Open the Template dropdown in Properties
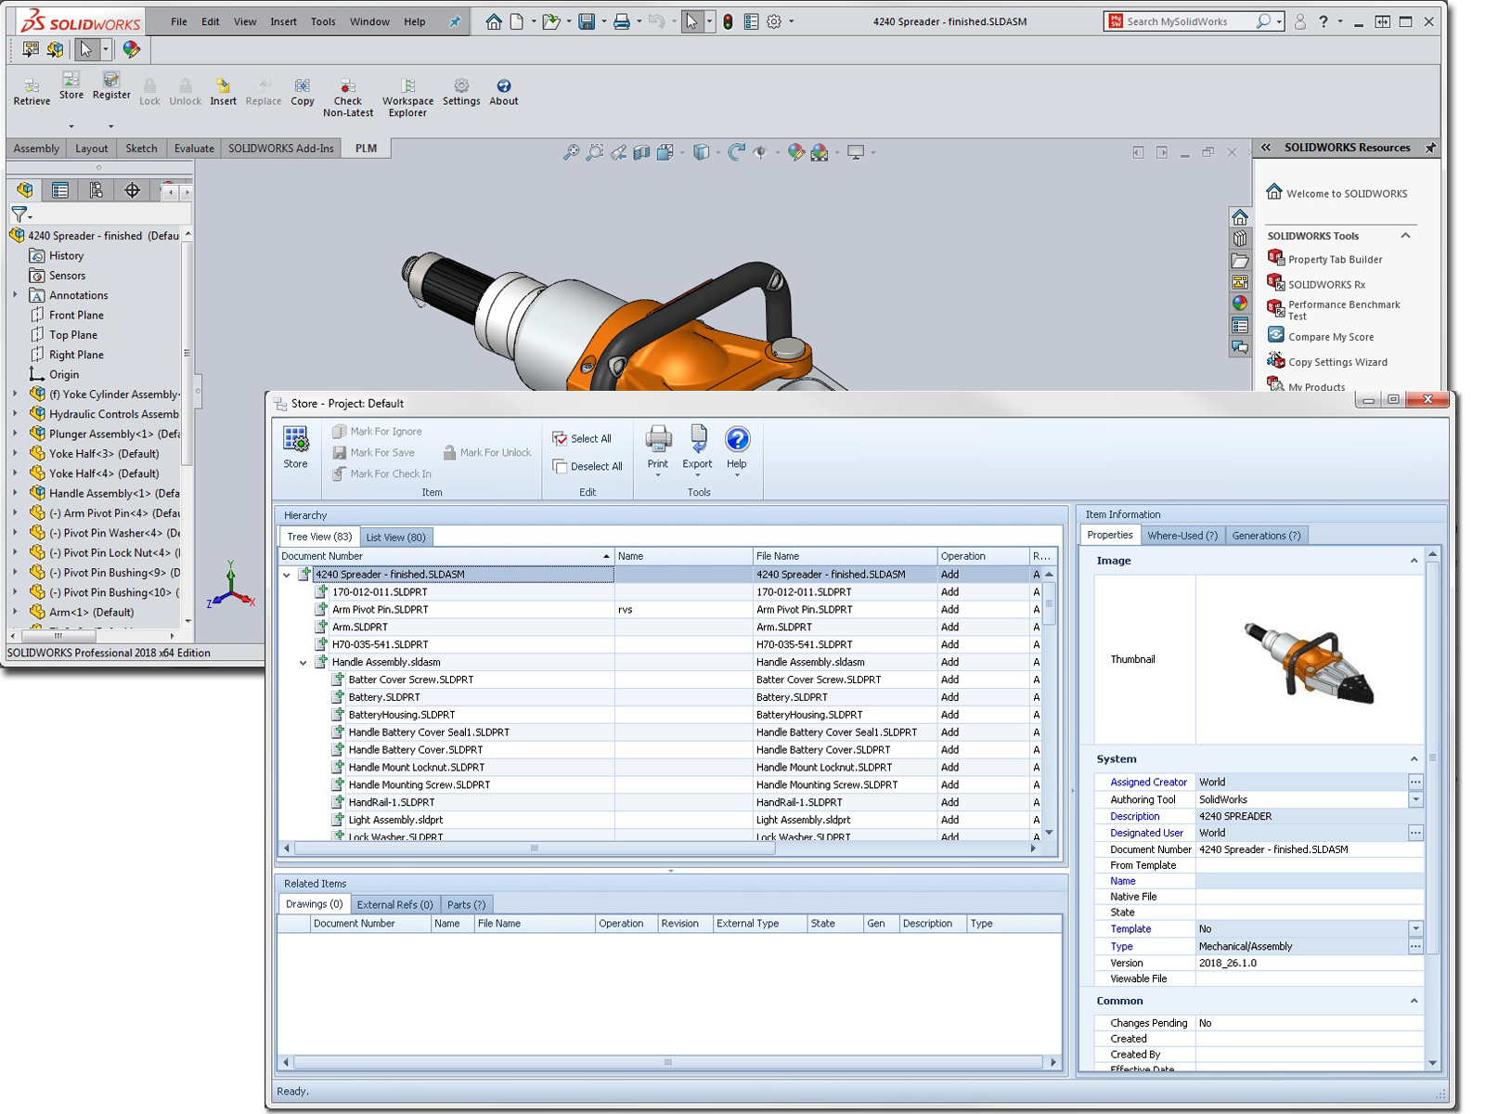This screenshot has height=1114, width=1485. click(x=1415, y=928)
